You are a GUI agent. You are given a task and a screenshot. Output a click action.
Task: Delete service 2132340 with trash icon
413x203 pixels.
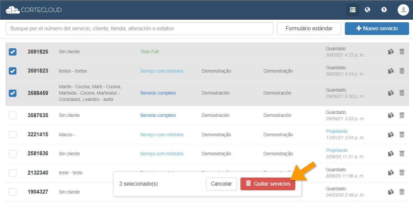coord(402,173)
